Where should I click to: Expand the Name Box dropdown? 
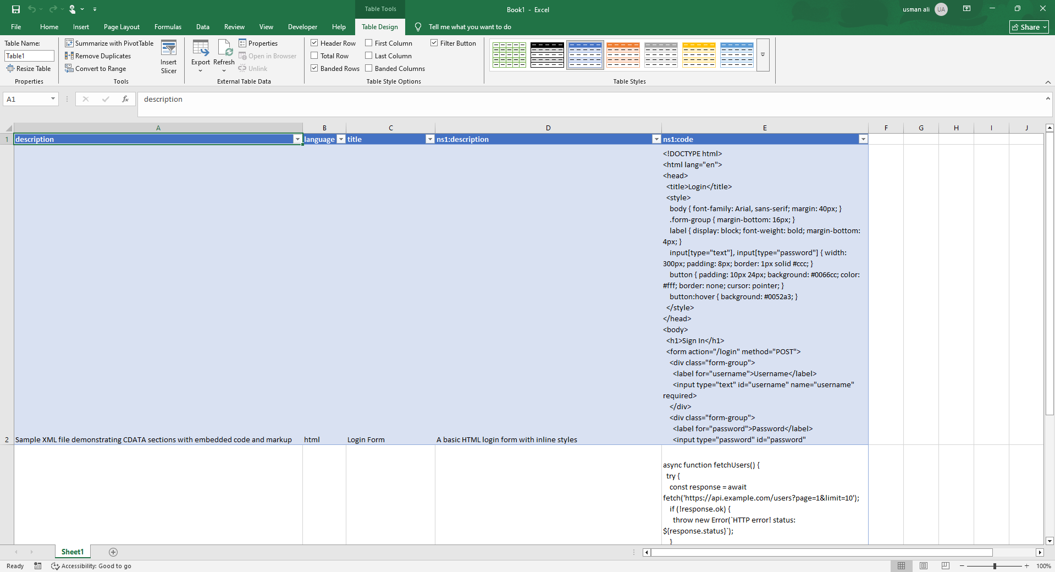pos(53,99)
